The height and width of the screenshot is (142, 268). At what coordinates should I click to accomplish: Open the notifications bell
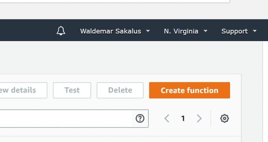[x=61, y=31]
